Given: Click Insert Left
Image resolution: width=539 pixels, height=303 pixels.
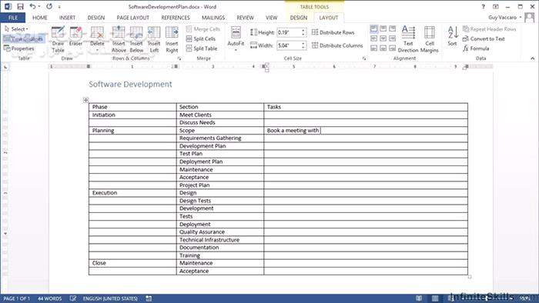Looking at the screenshot, I should [x=154, y=39].
